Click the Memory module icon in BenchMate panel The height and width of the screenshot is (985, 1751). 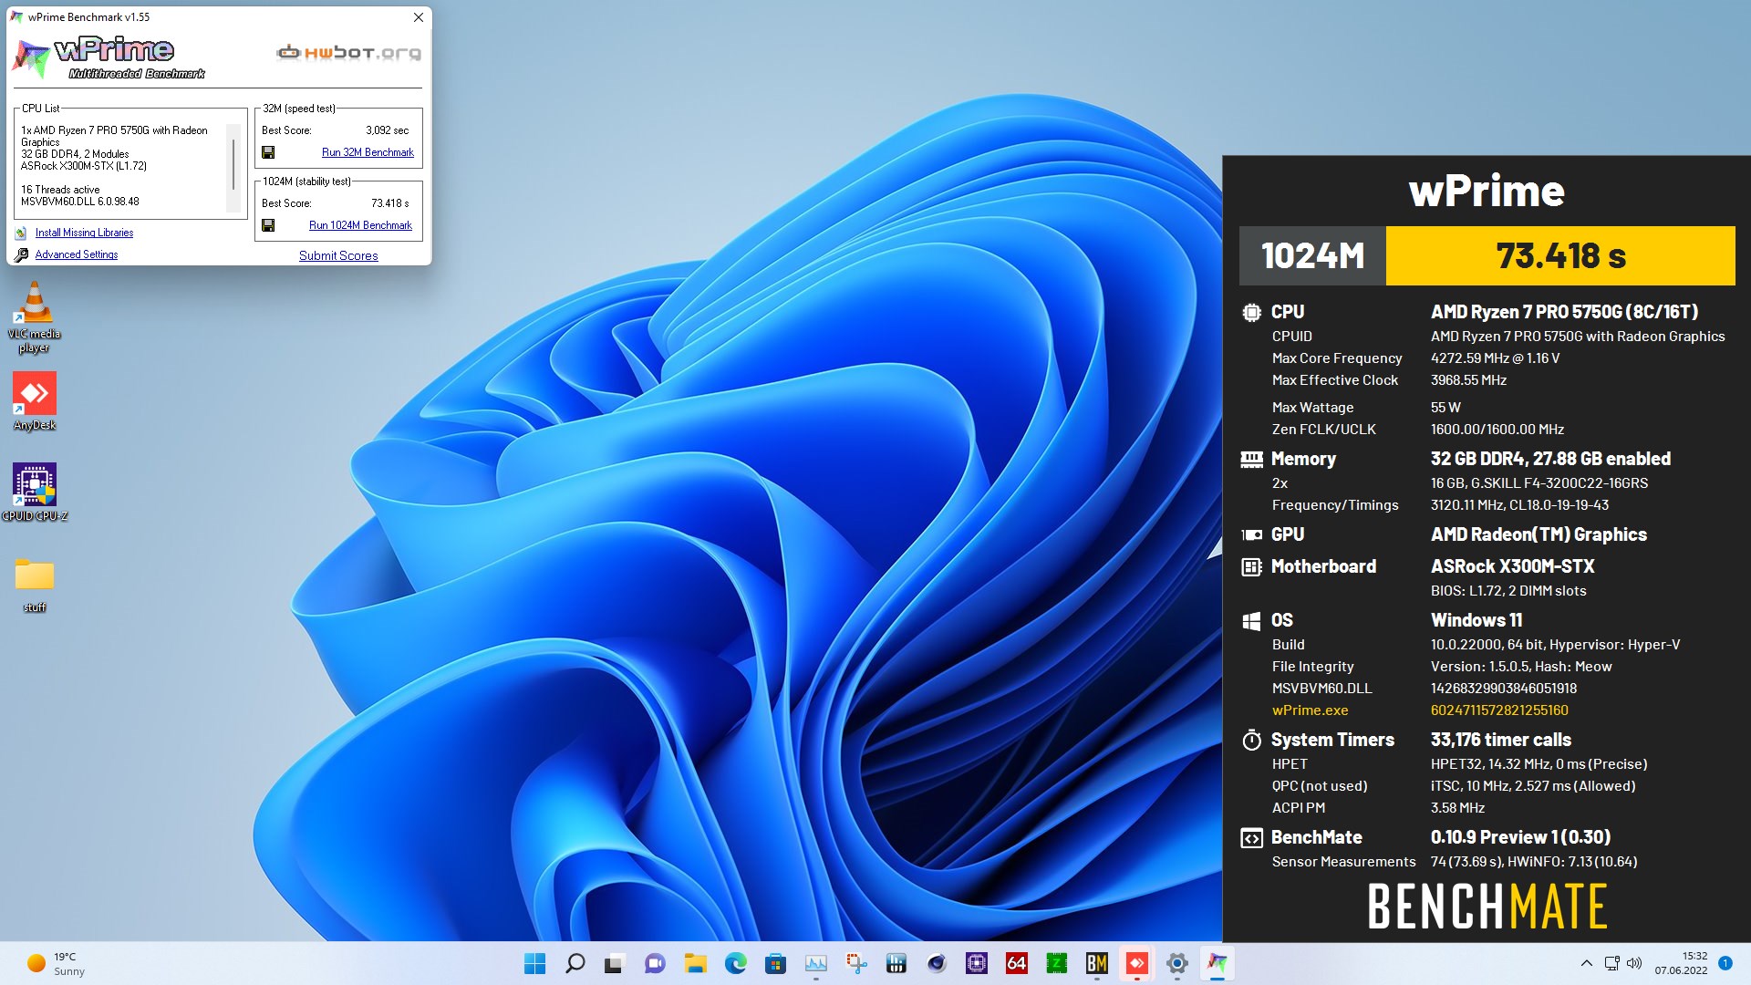(1251, 459)
